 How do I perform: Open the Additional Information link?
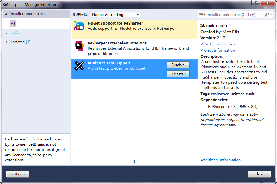[x=220, y=160]
